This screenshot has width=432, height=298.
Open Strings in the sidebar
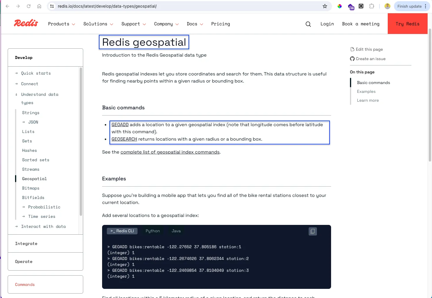click(x=31, y=113)
